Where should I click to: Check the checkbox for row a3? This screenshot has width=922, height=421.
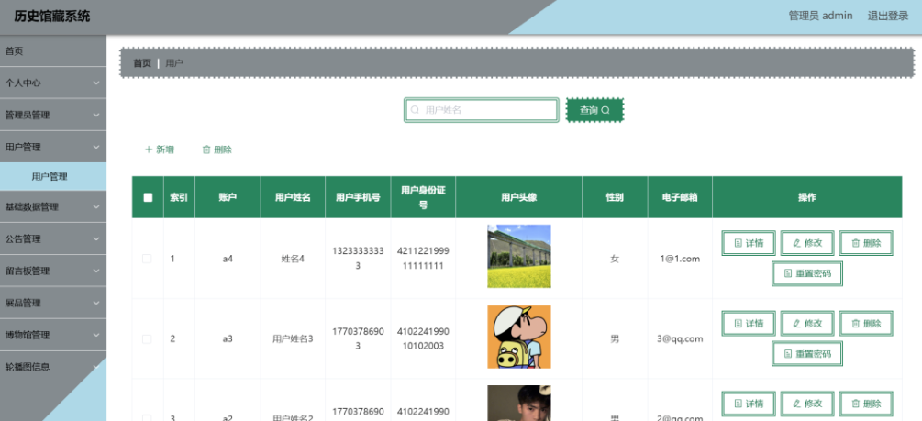(x=147, y=339)
